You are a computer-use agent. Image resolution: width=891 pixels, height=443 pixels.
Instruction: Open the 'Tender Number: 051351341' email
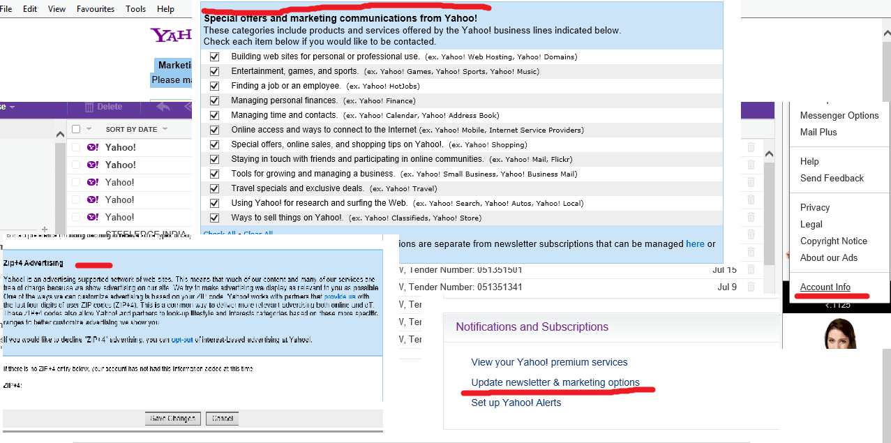(465, 287)
